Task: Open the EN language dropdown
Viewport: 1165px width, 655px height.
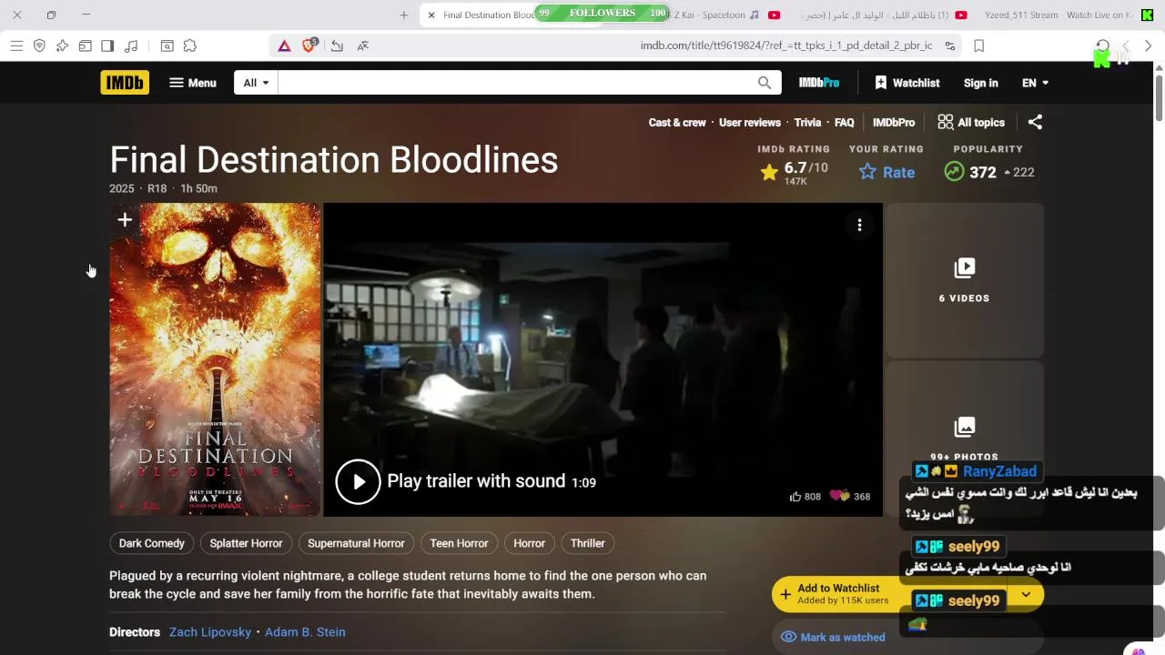Action: tap(1035, 83)
